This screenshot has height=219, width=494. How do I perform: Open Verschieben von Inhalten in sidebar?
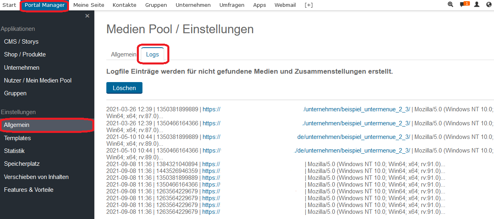tap(36, 177)
